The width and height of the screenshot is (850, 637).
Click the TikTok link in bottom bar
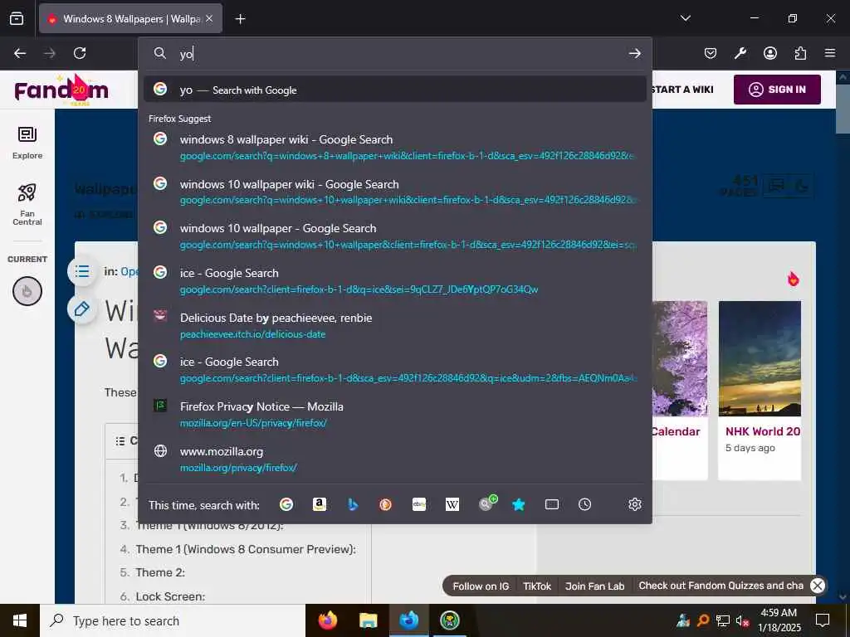click(x=537, y=586)
